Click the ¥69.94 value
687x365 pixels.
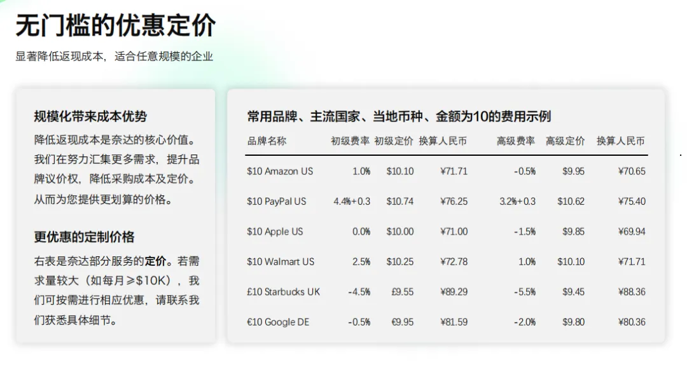click(x=632, y=232)
